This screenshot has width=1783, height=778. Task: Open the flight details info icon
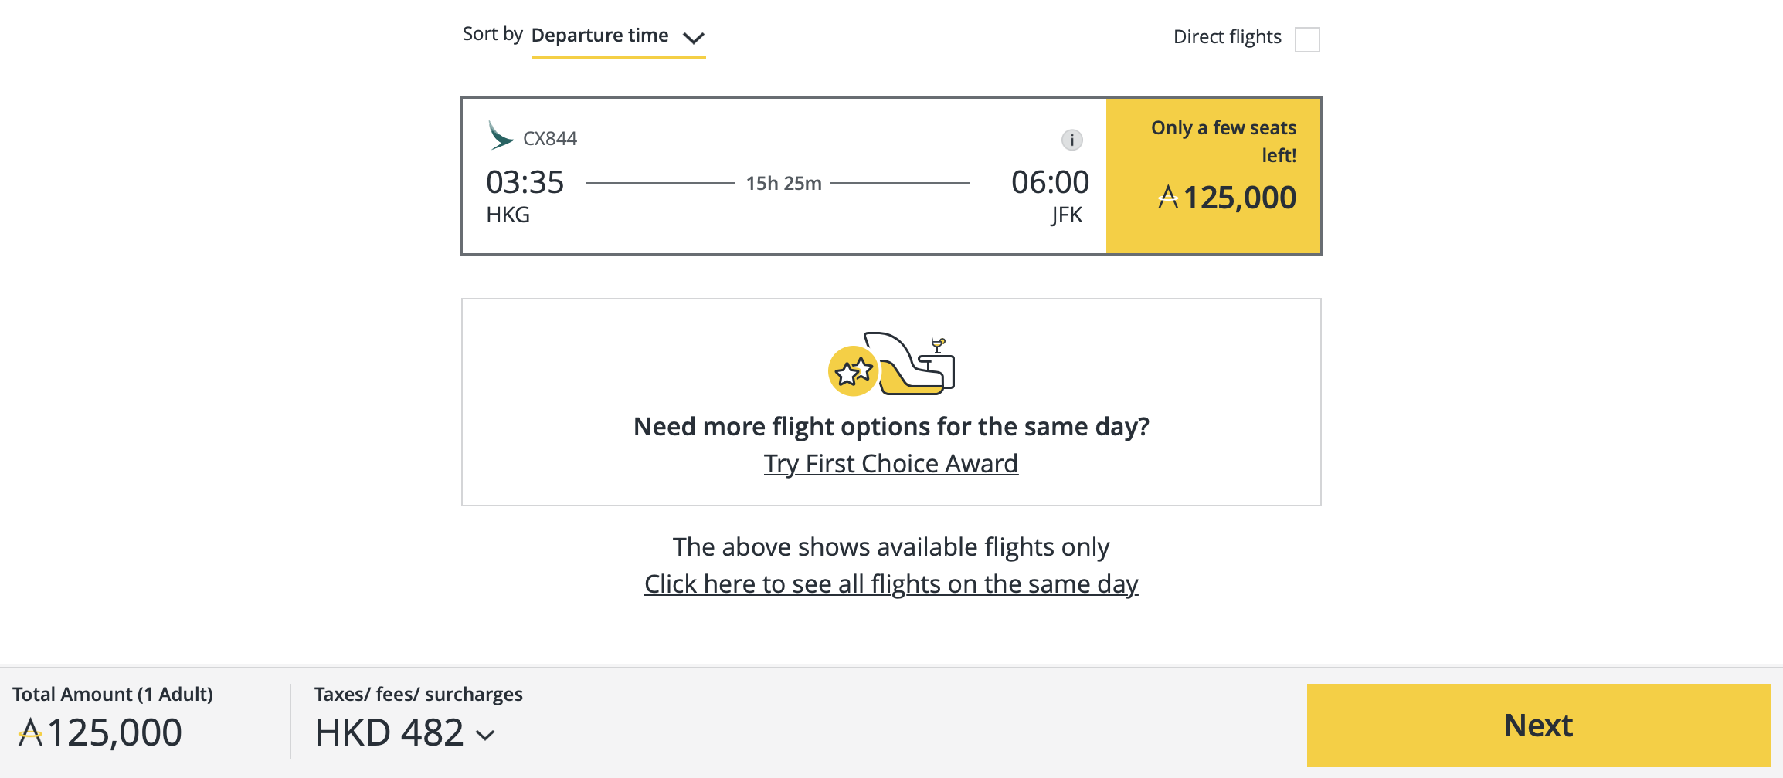pos(1071,140)
